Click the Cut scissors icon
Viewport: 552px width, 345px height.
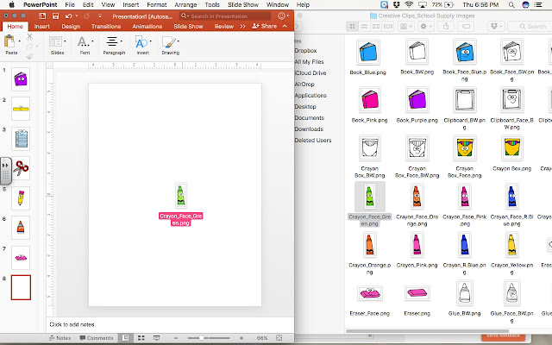click(x=30, y=36)
